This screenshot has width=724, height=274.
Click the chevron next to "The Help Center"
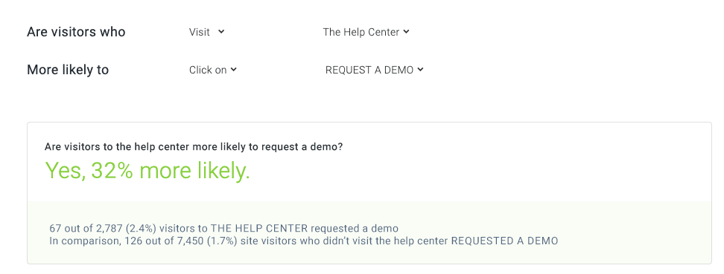pyautogui.click(x=406, y=32)
